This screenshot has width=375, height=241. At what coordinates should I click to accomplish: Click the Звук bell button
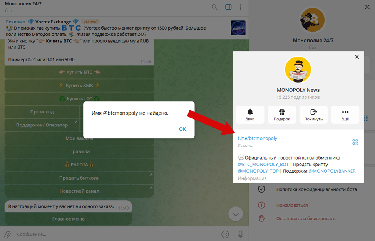click(250, 115)
